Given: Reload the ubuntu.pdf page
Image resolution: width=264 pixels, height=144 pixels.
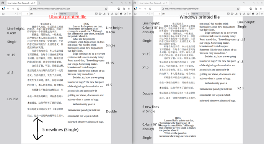Looking at the screenshot, I should point(18,8).
